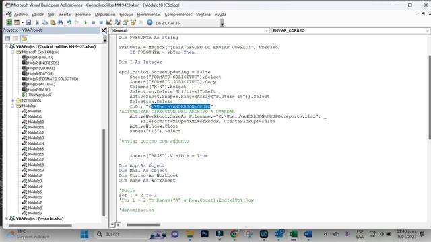Open Photoshop from the taskbar

(x=205, y=234)
